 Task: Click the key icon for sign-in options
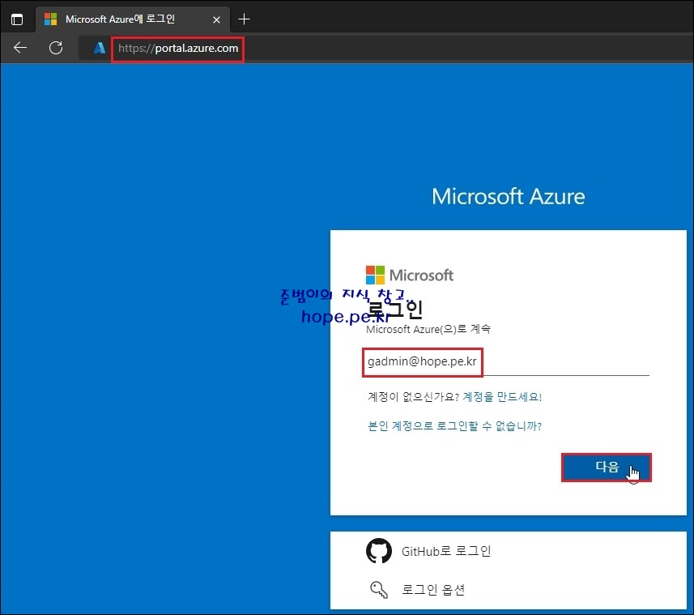379,589
